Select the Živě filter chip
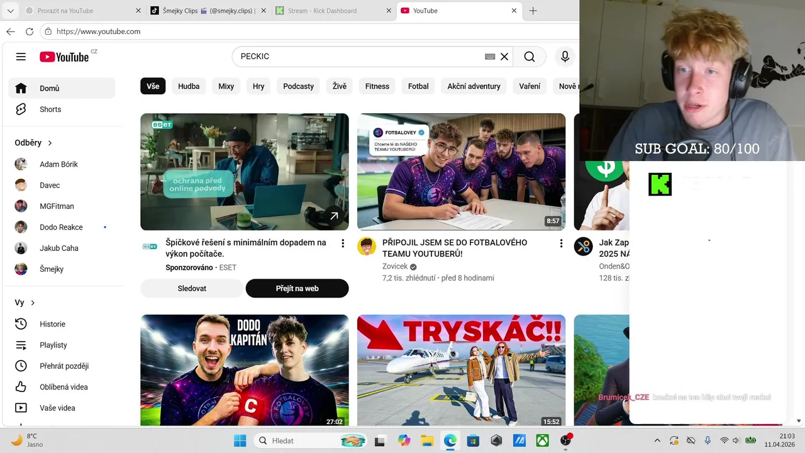 point(340,86)
